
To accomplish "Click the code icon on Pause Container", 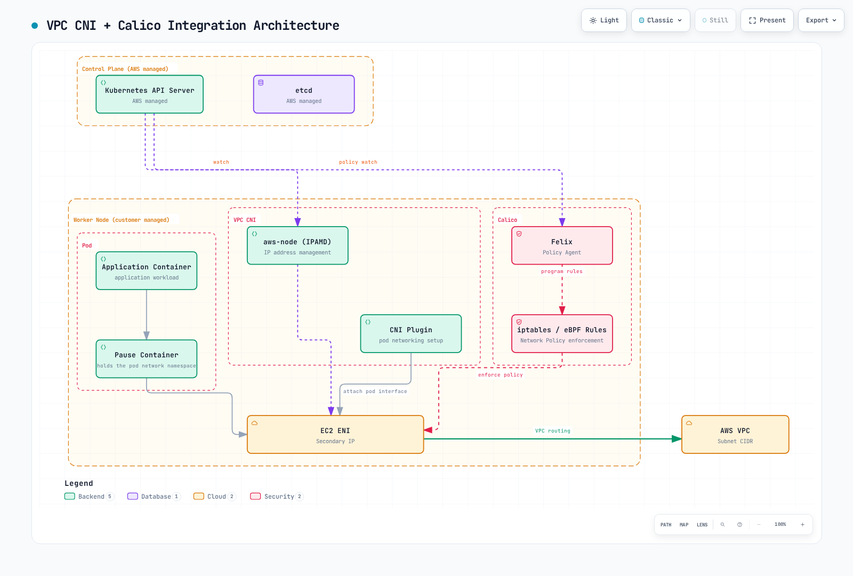I will 103,347.
